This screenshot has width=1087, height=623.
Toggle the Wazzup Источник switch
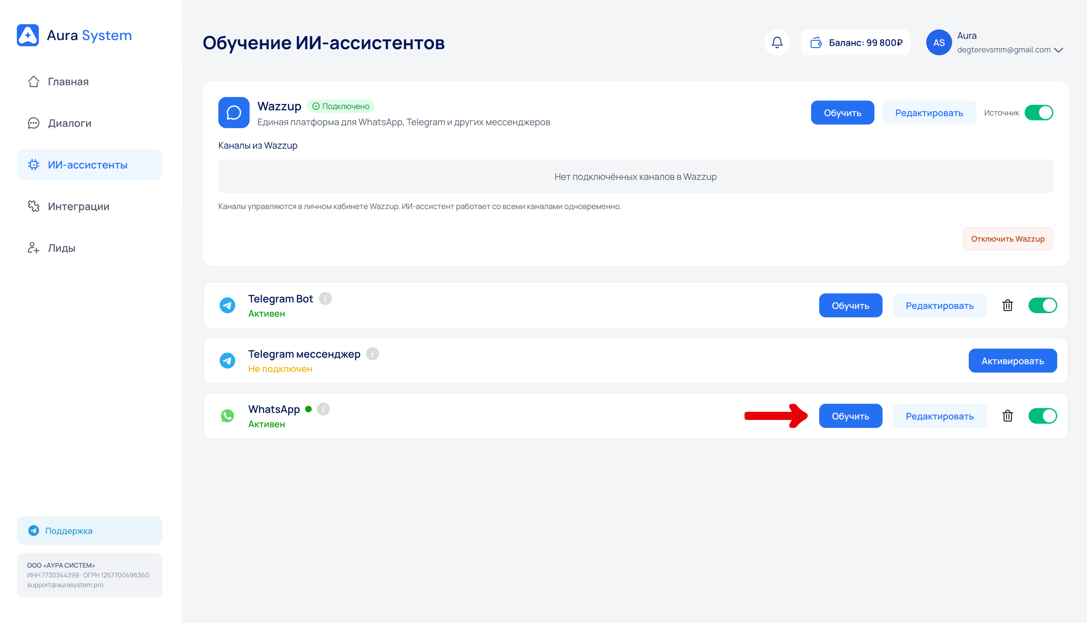tap(1039, 113)
